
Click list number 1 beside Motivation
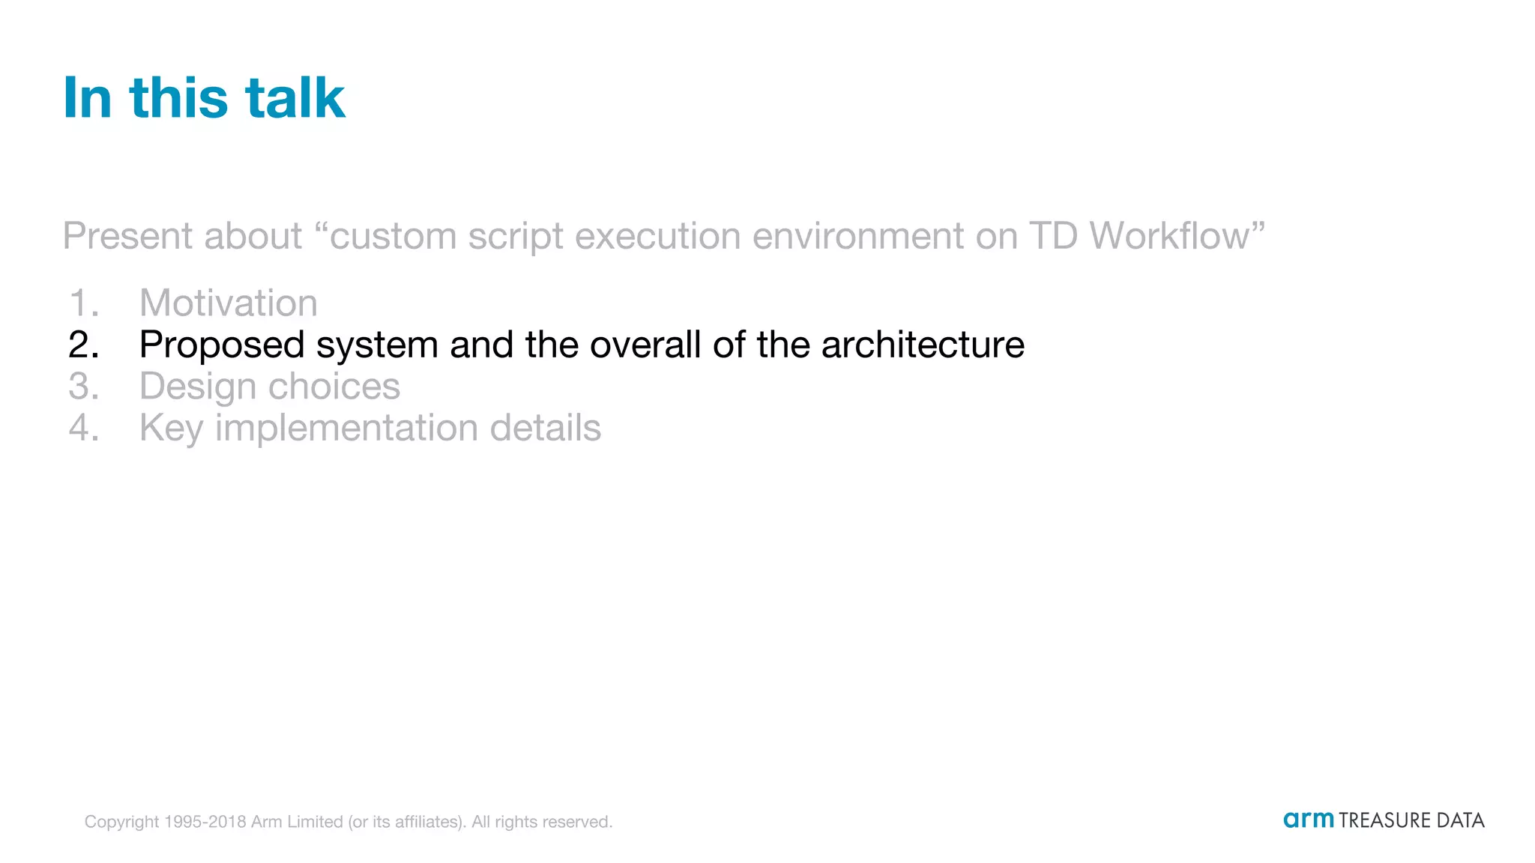tap(83, 303)
